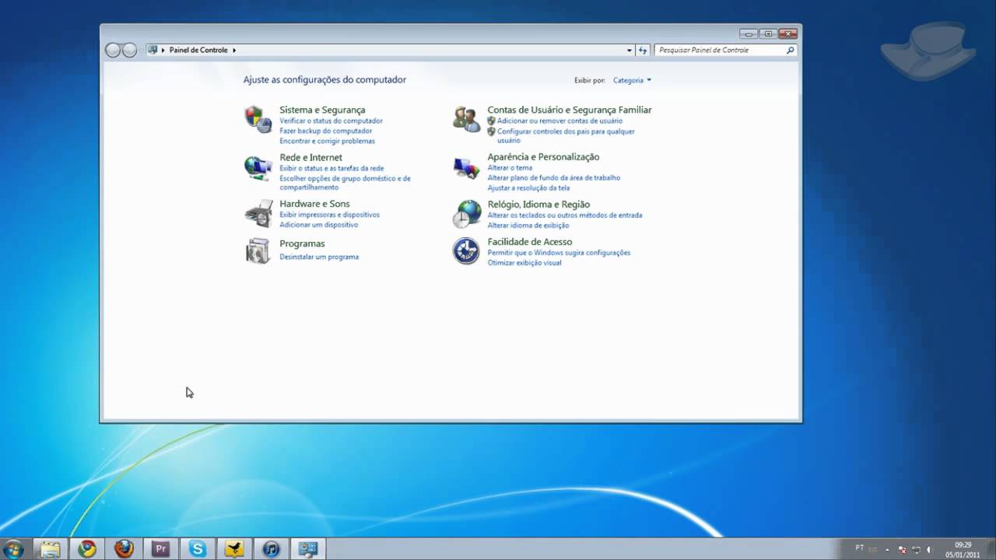Click the search magnifier icon
Screen dimensions: 996x560
click(791, 50)
